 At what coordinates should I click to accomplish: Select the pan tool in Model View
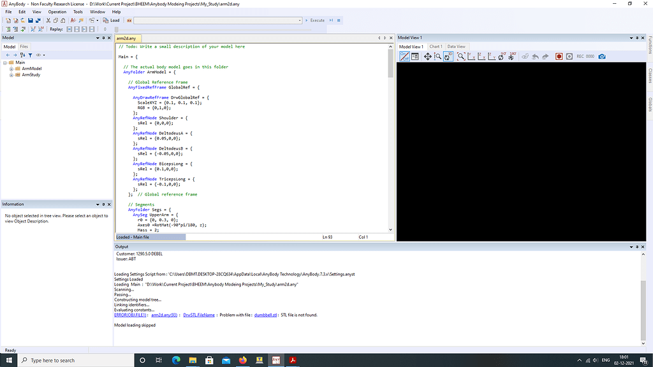tap(427, 57)
